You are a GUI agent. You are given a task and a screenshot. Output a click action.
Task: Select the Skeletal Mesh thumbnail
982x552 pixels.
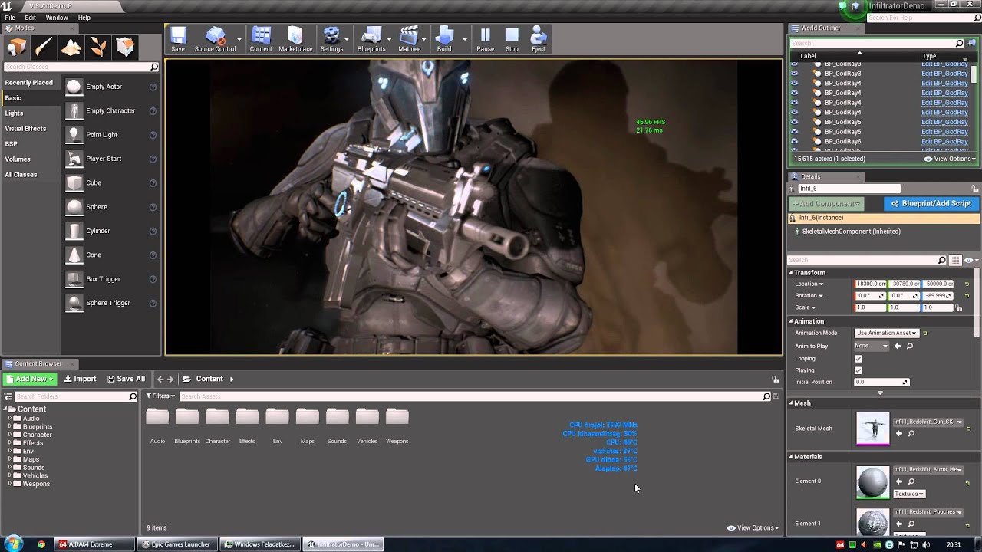(x=873, y=429)
